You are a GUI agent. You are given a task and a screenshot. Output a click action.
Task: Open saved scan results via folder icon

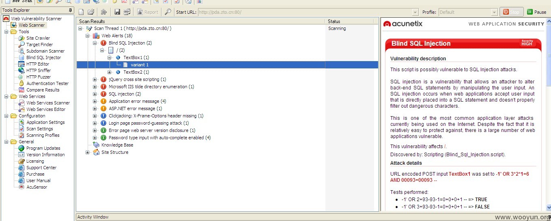[x=91, y=12]
